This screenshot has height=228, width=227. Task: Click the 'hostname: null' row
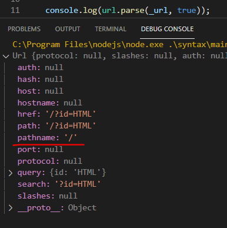pos(50,103)
